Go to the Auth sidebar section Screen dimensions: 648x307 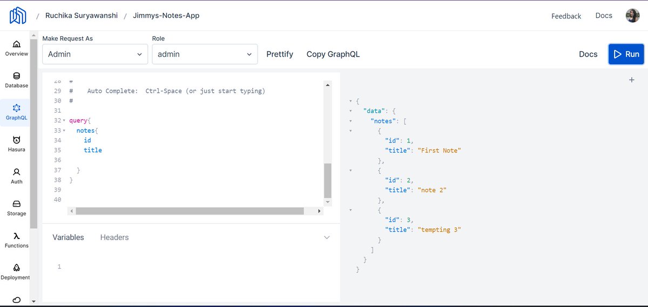click(17, 176)
